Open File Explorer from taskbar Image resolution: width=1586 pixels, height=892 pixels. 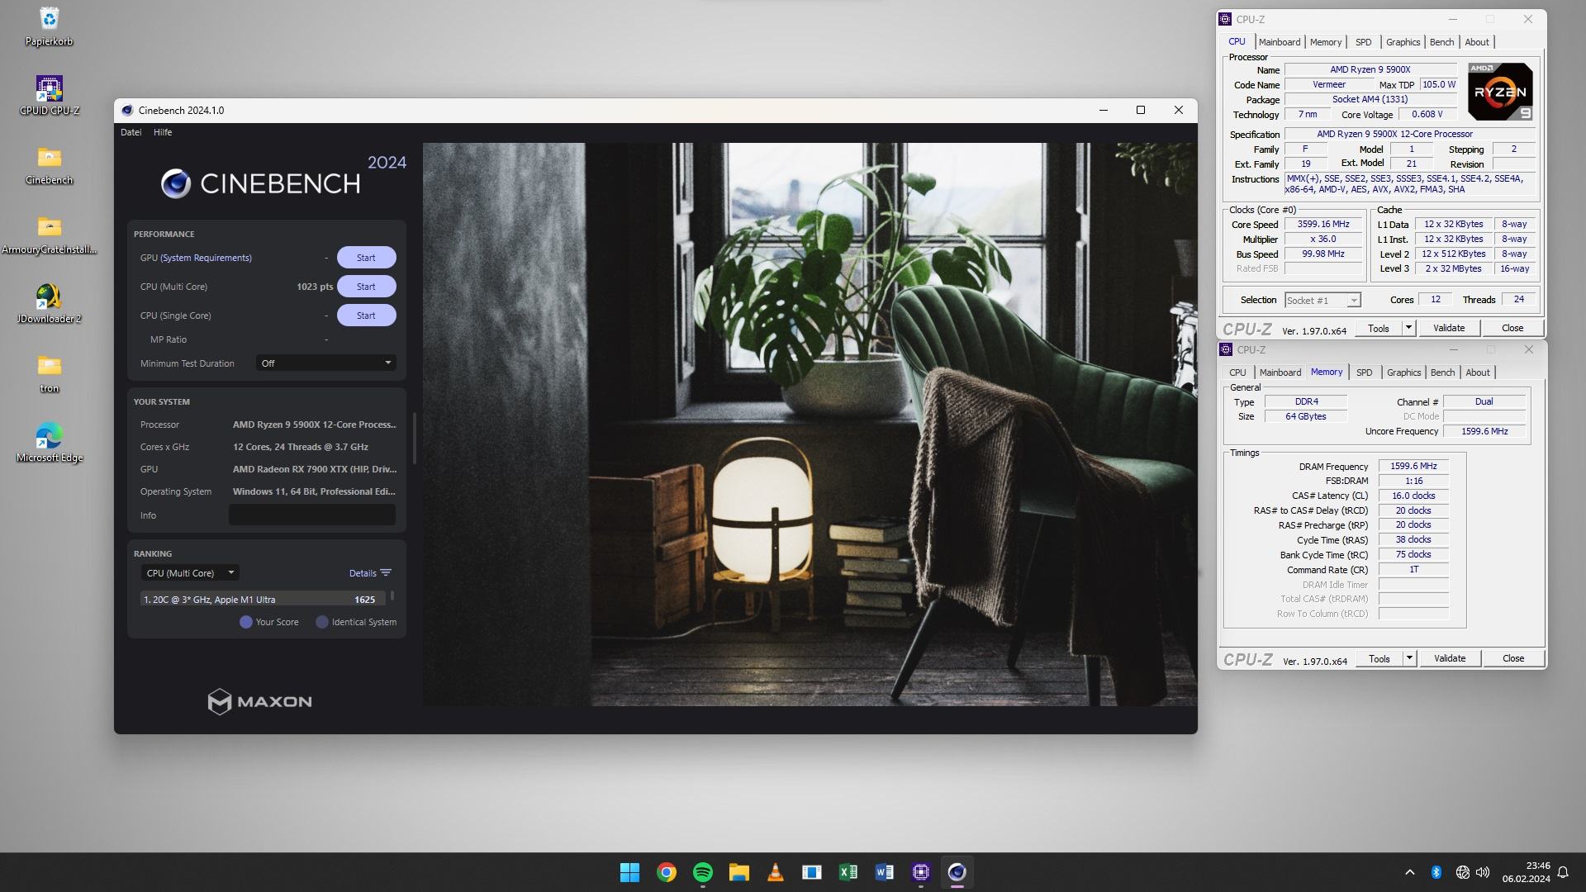pyautogui.click(x=738, y=872)
